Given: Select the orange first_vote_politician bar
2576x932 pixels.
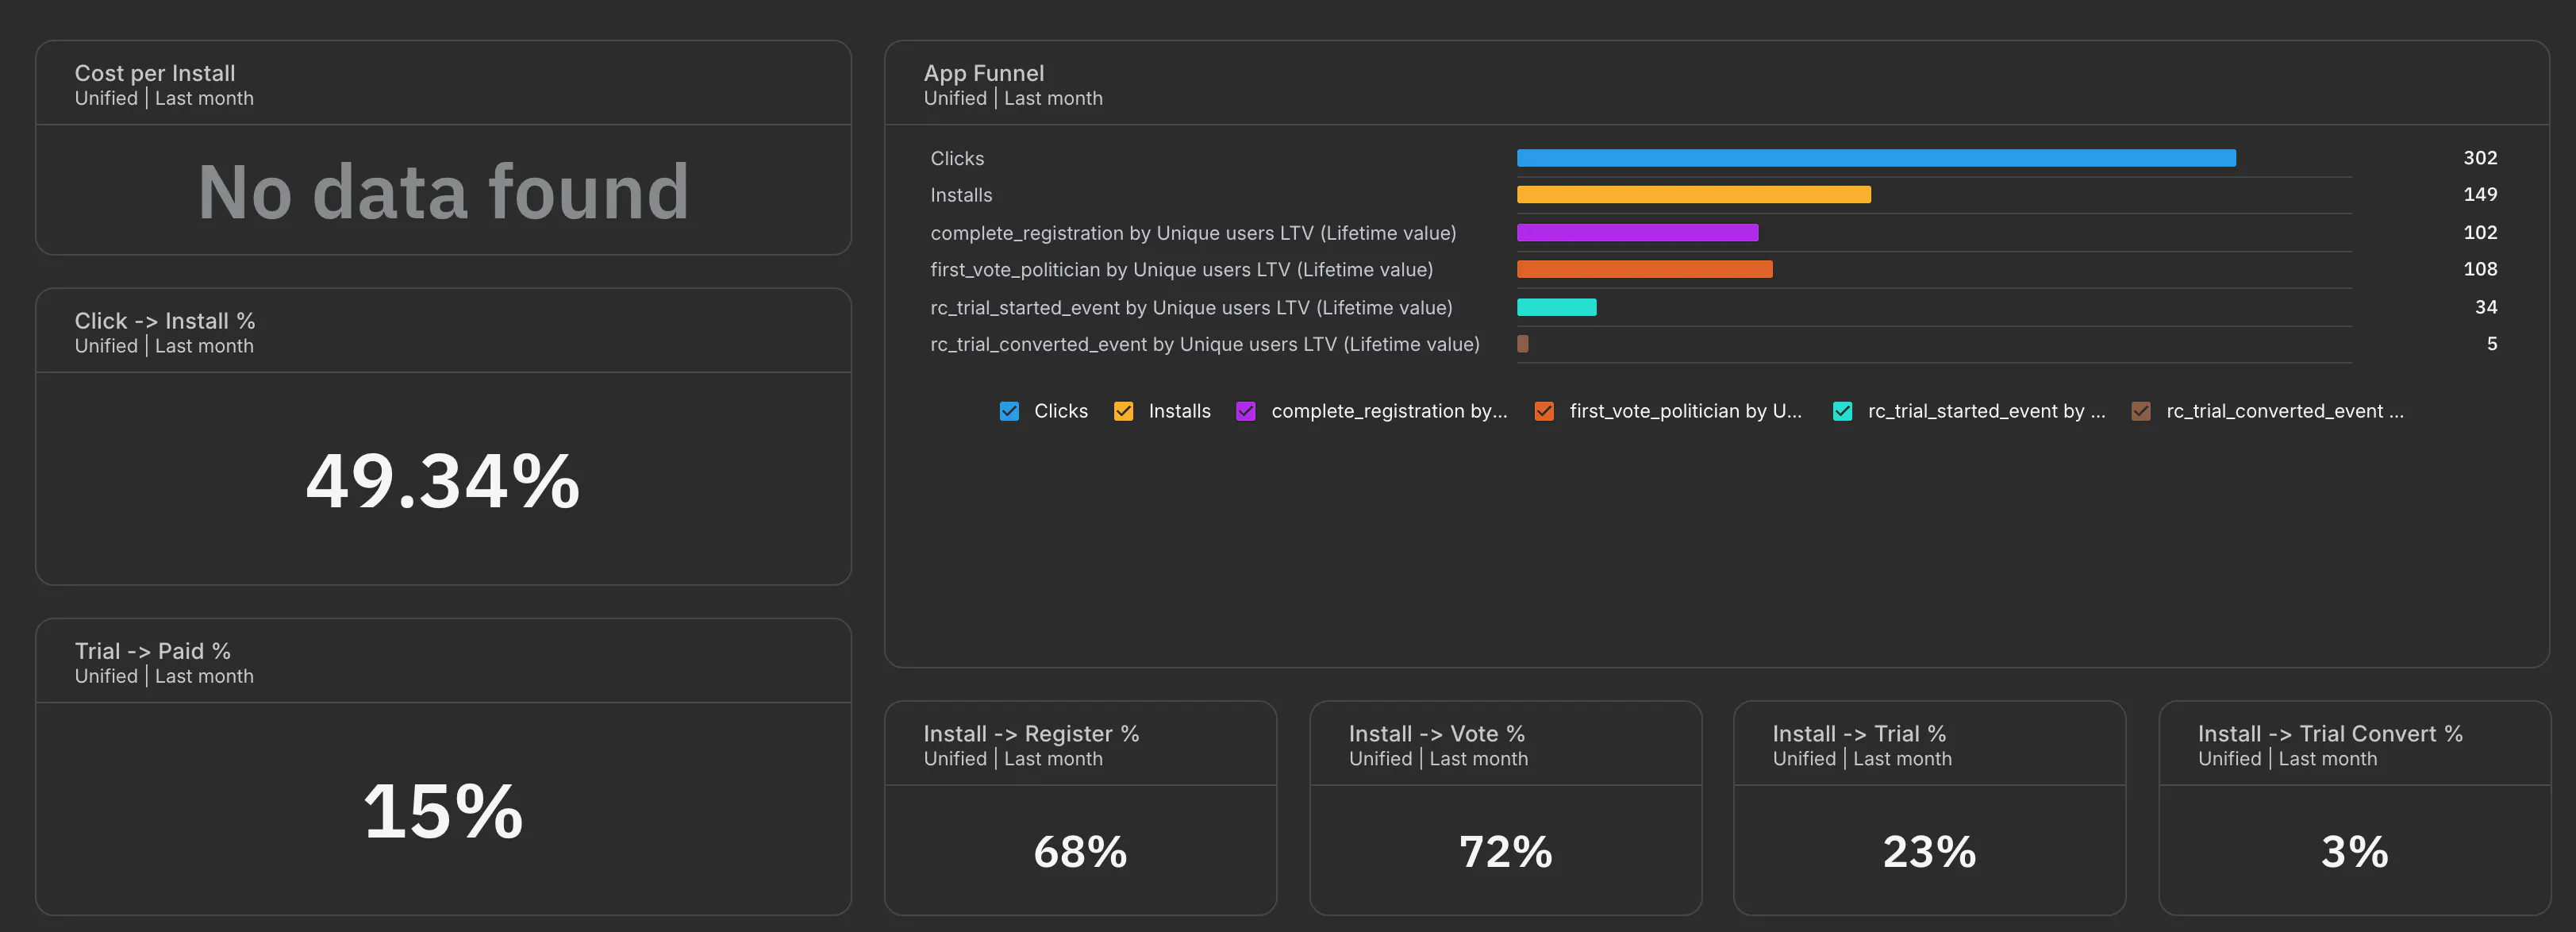Looking at the screenshot, I should pyautogui.click(x=1644, y=269).
